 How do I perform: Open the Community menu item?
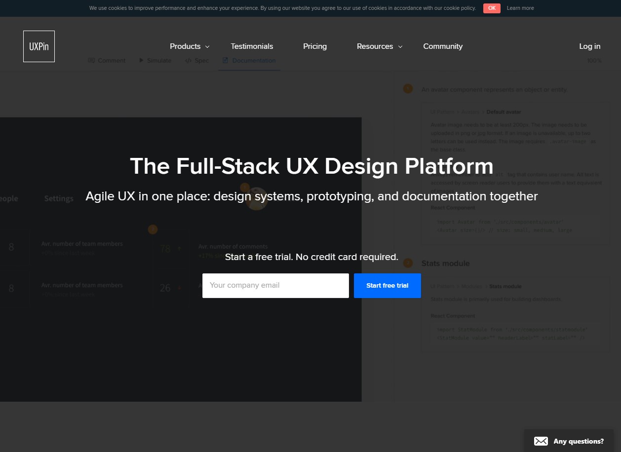442,46
